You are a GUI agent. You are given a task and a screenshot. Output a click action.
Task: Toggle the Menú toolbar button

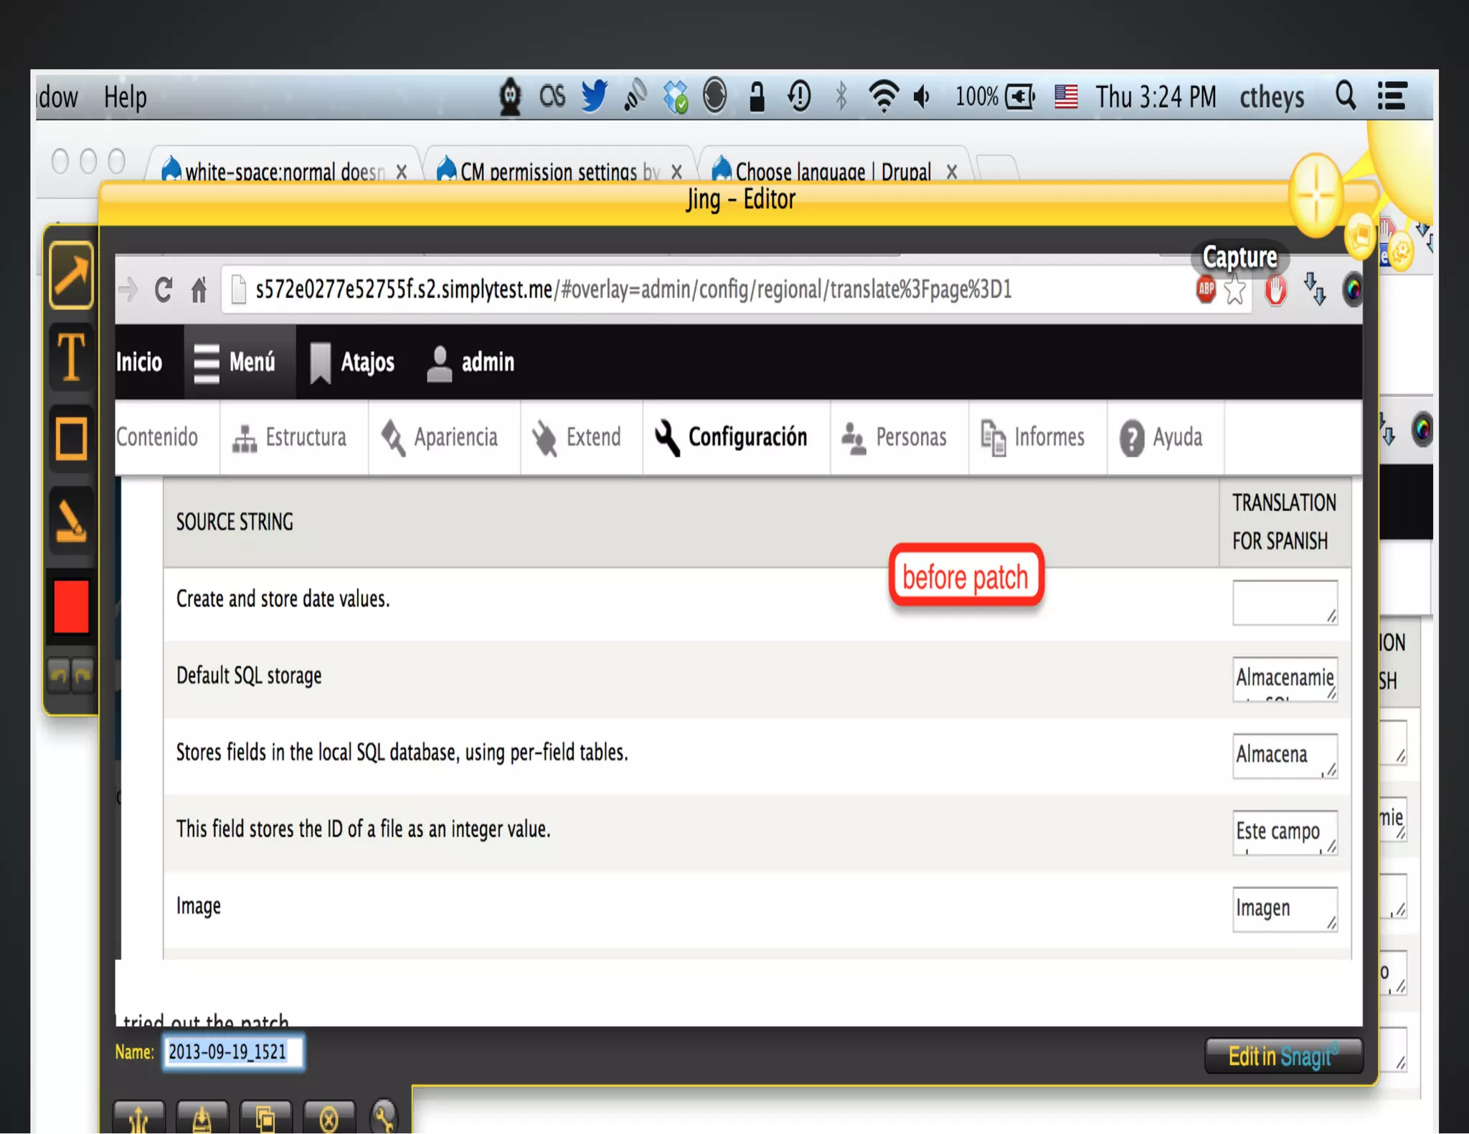pyautogui.click(x=237, y=362)
